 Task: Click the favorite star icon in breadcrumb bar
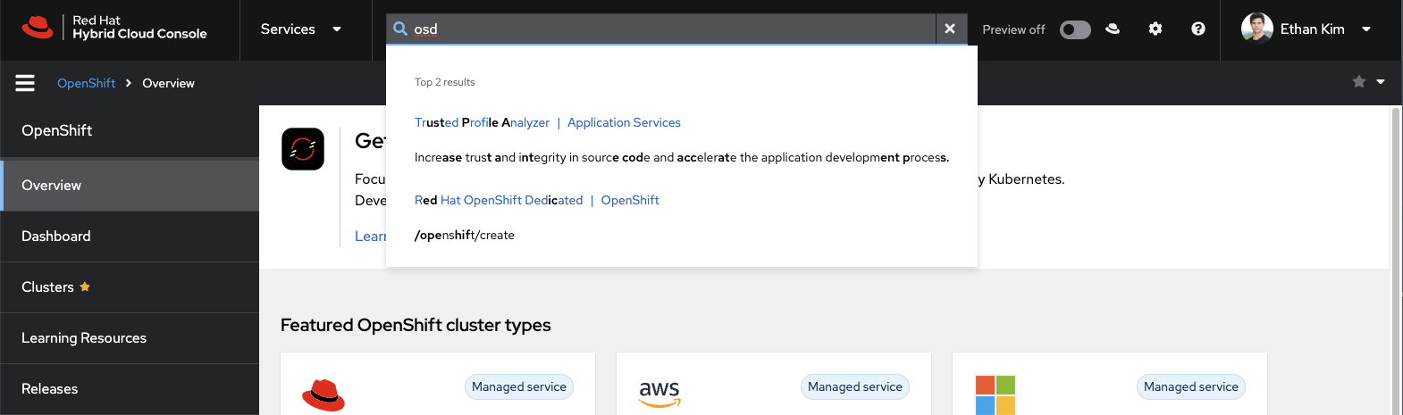[x=1359, y=82]
